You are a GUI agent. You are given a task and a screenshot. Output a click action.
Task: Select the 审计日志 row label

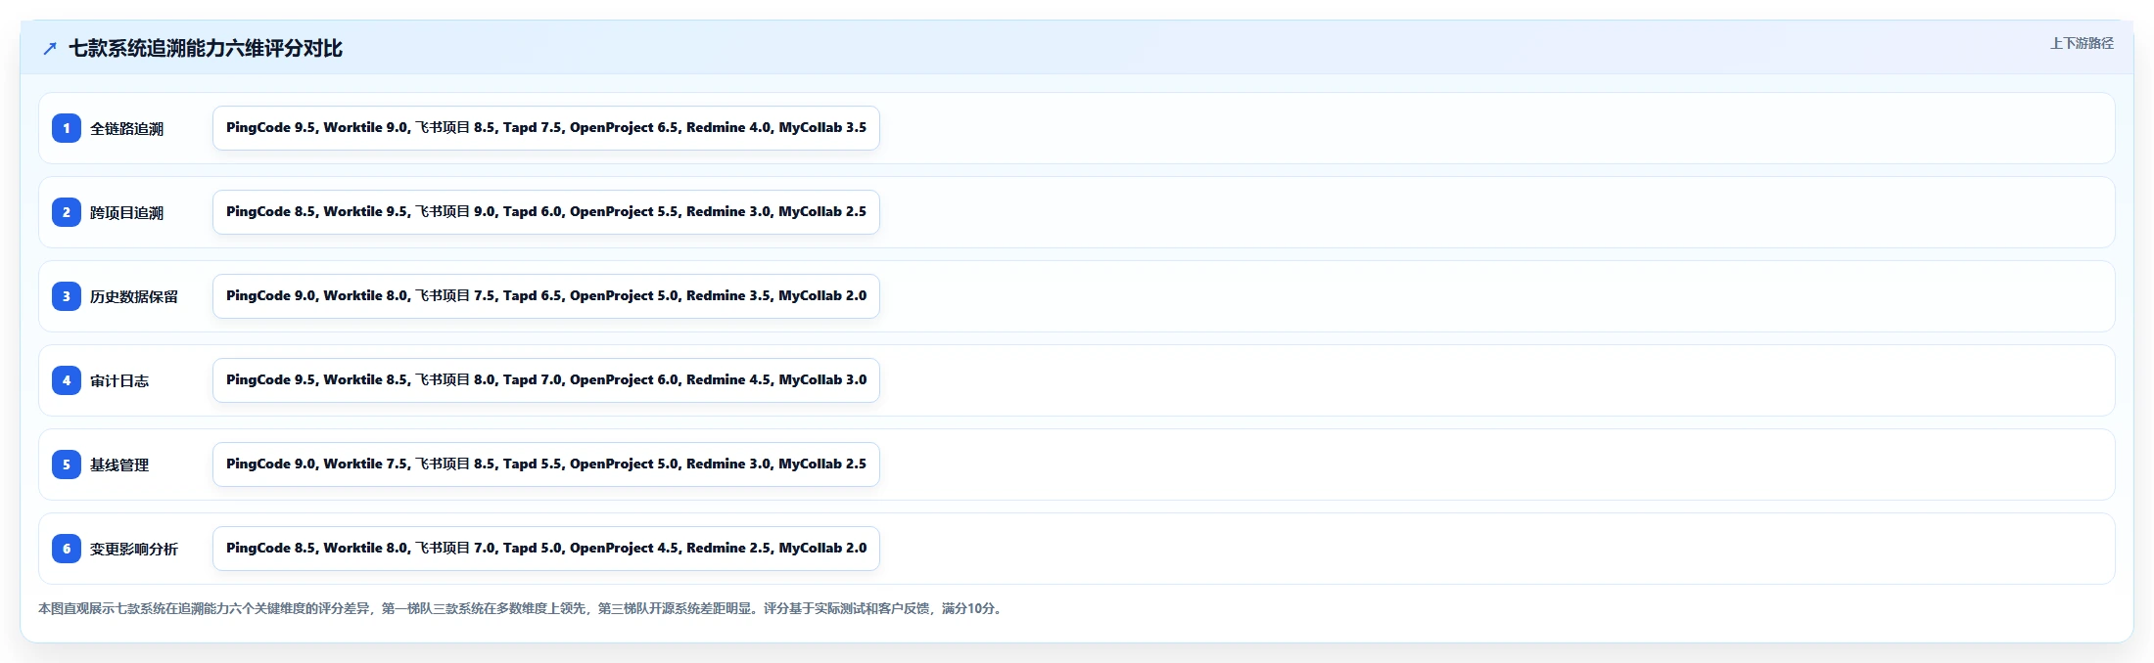pyautogui.click(x=119, y=381)
